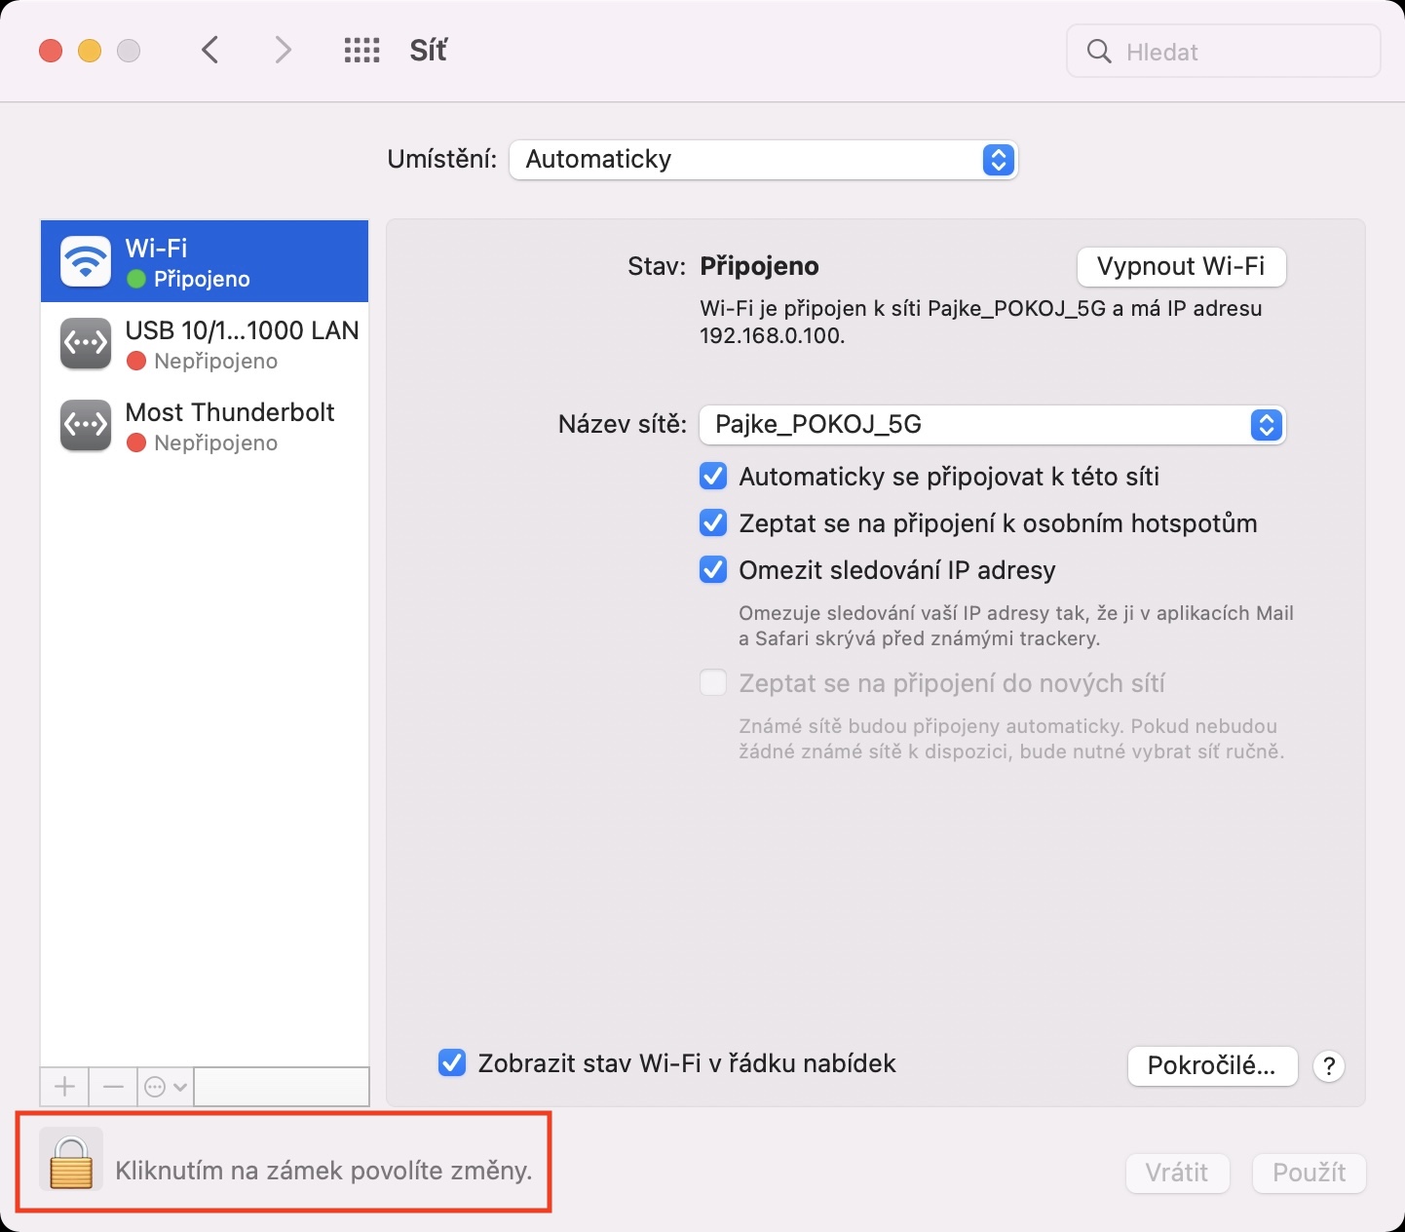Open the Umístění location dropdown
This screenshot has width=1405, height=1232.
tap(762, 160)
